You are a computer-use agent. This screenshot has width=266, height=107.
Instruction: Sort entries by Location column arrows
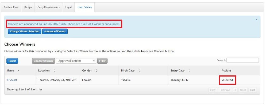[54, 71]
